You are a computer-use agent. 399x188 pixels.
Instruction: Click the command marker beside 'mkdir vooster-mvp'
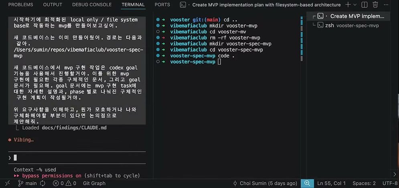point(158,26)
